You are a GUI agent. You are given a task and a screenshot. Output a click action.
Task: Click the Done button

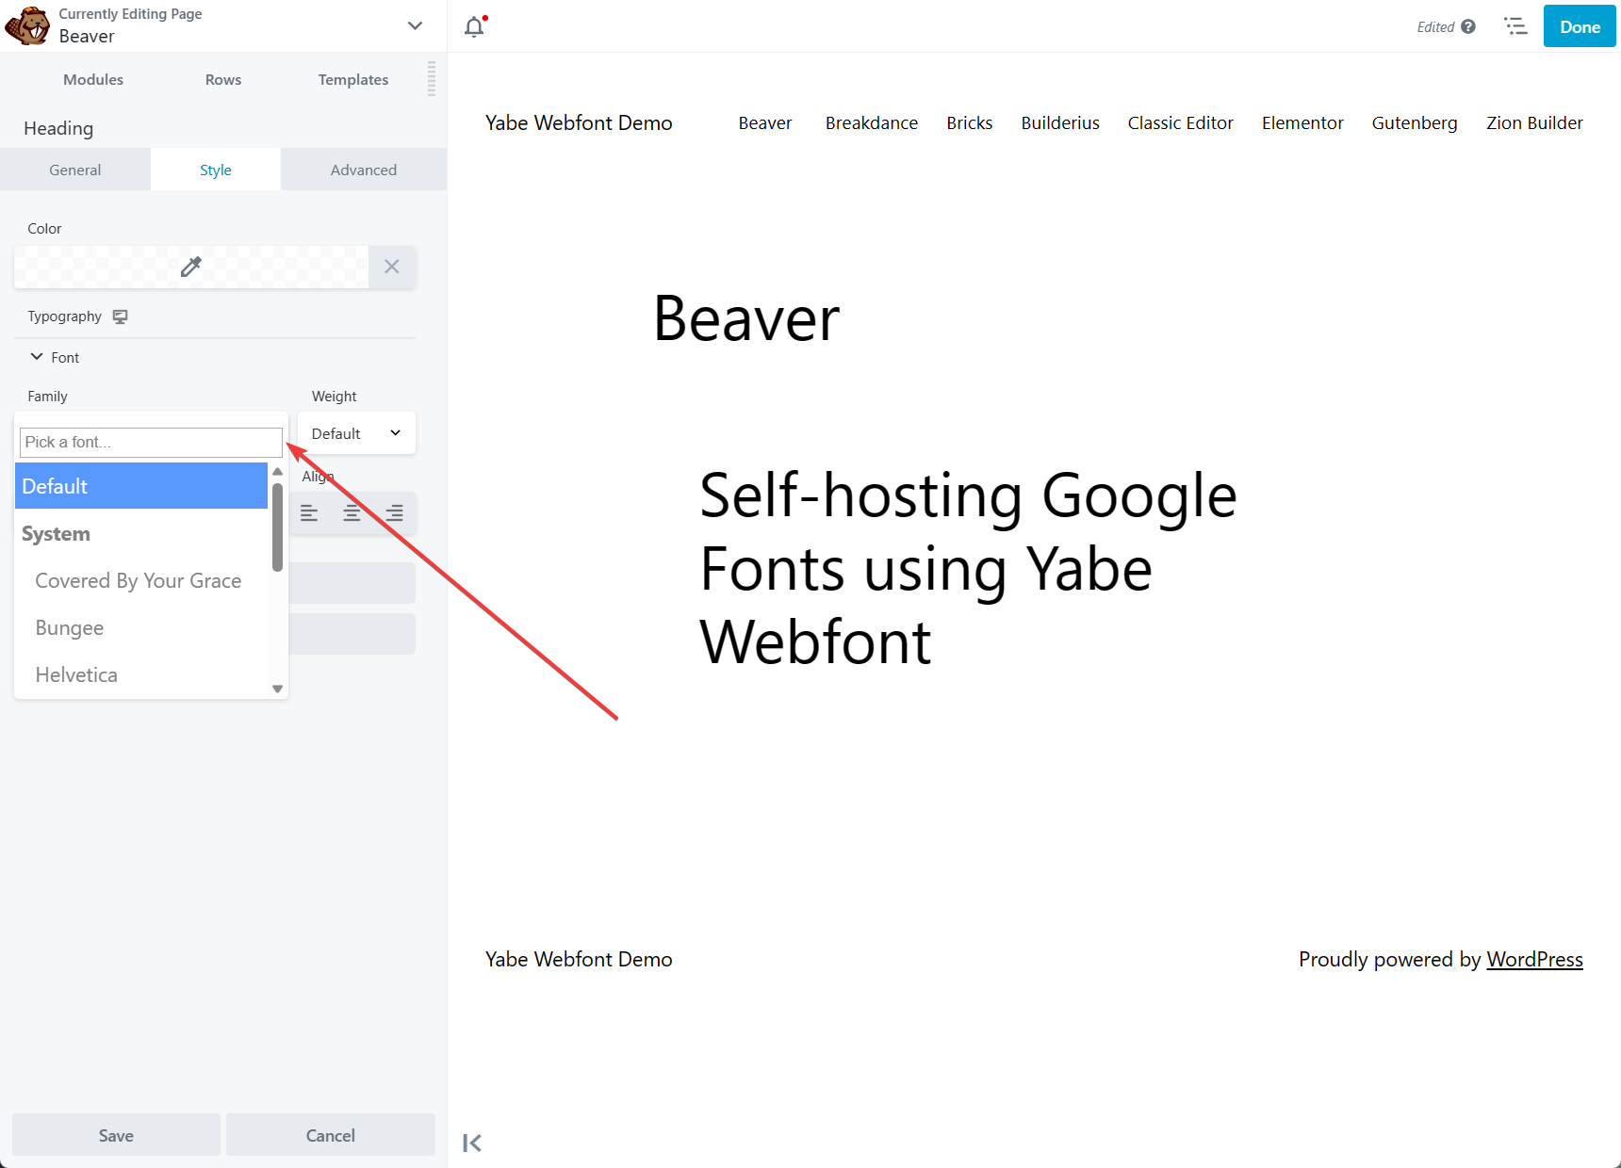(1580, 26)
